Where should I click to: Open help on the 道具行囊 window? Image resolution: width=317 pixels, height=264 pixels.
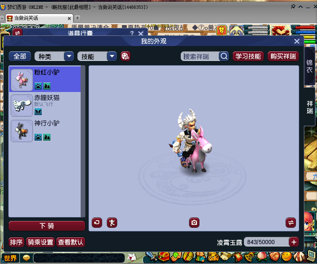click(x=132, y=33)
